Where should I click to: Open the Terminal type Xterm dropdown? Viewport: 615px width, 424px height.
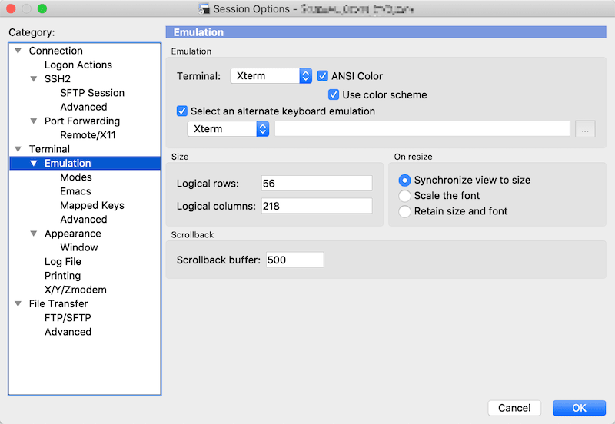pyautogui.click(x=271, y=76)
